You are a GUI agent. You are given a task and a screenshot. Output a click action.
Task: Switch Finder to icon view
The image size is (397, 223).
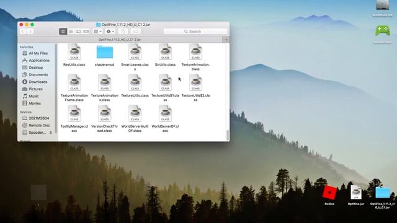click(63, 32)
